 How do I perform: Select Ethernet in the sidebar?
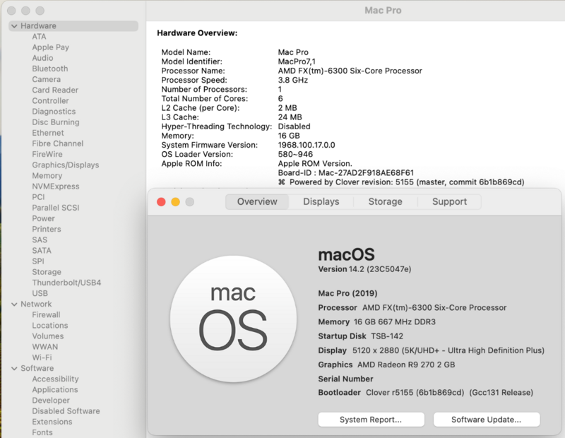click(47, 133)
